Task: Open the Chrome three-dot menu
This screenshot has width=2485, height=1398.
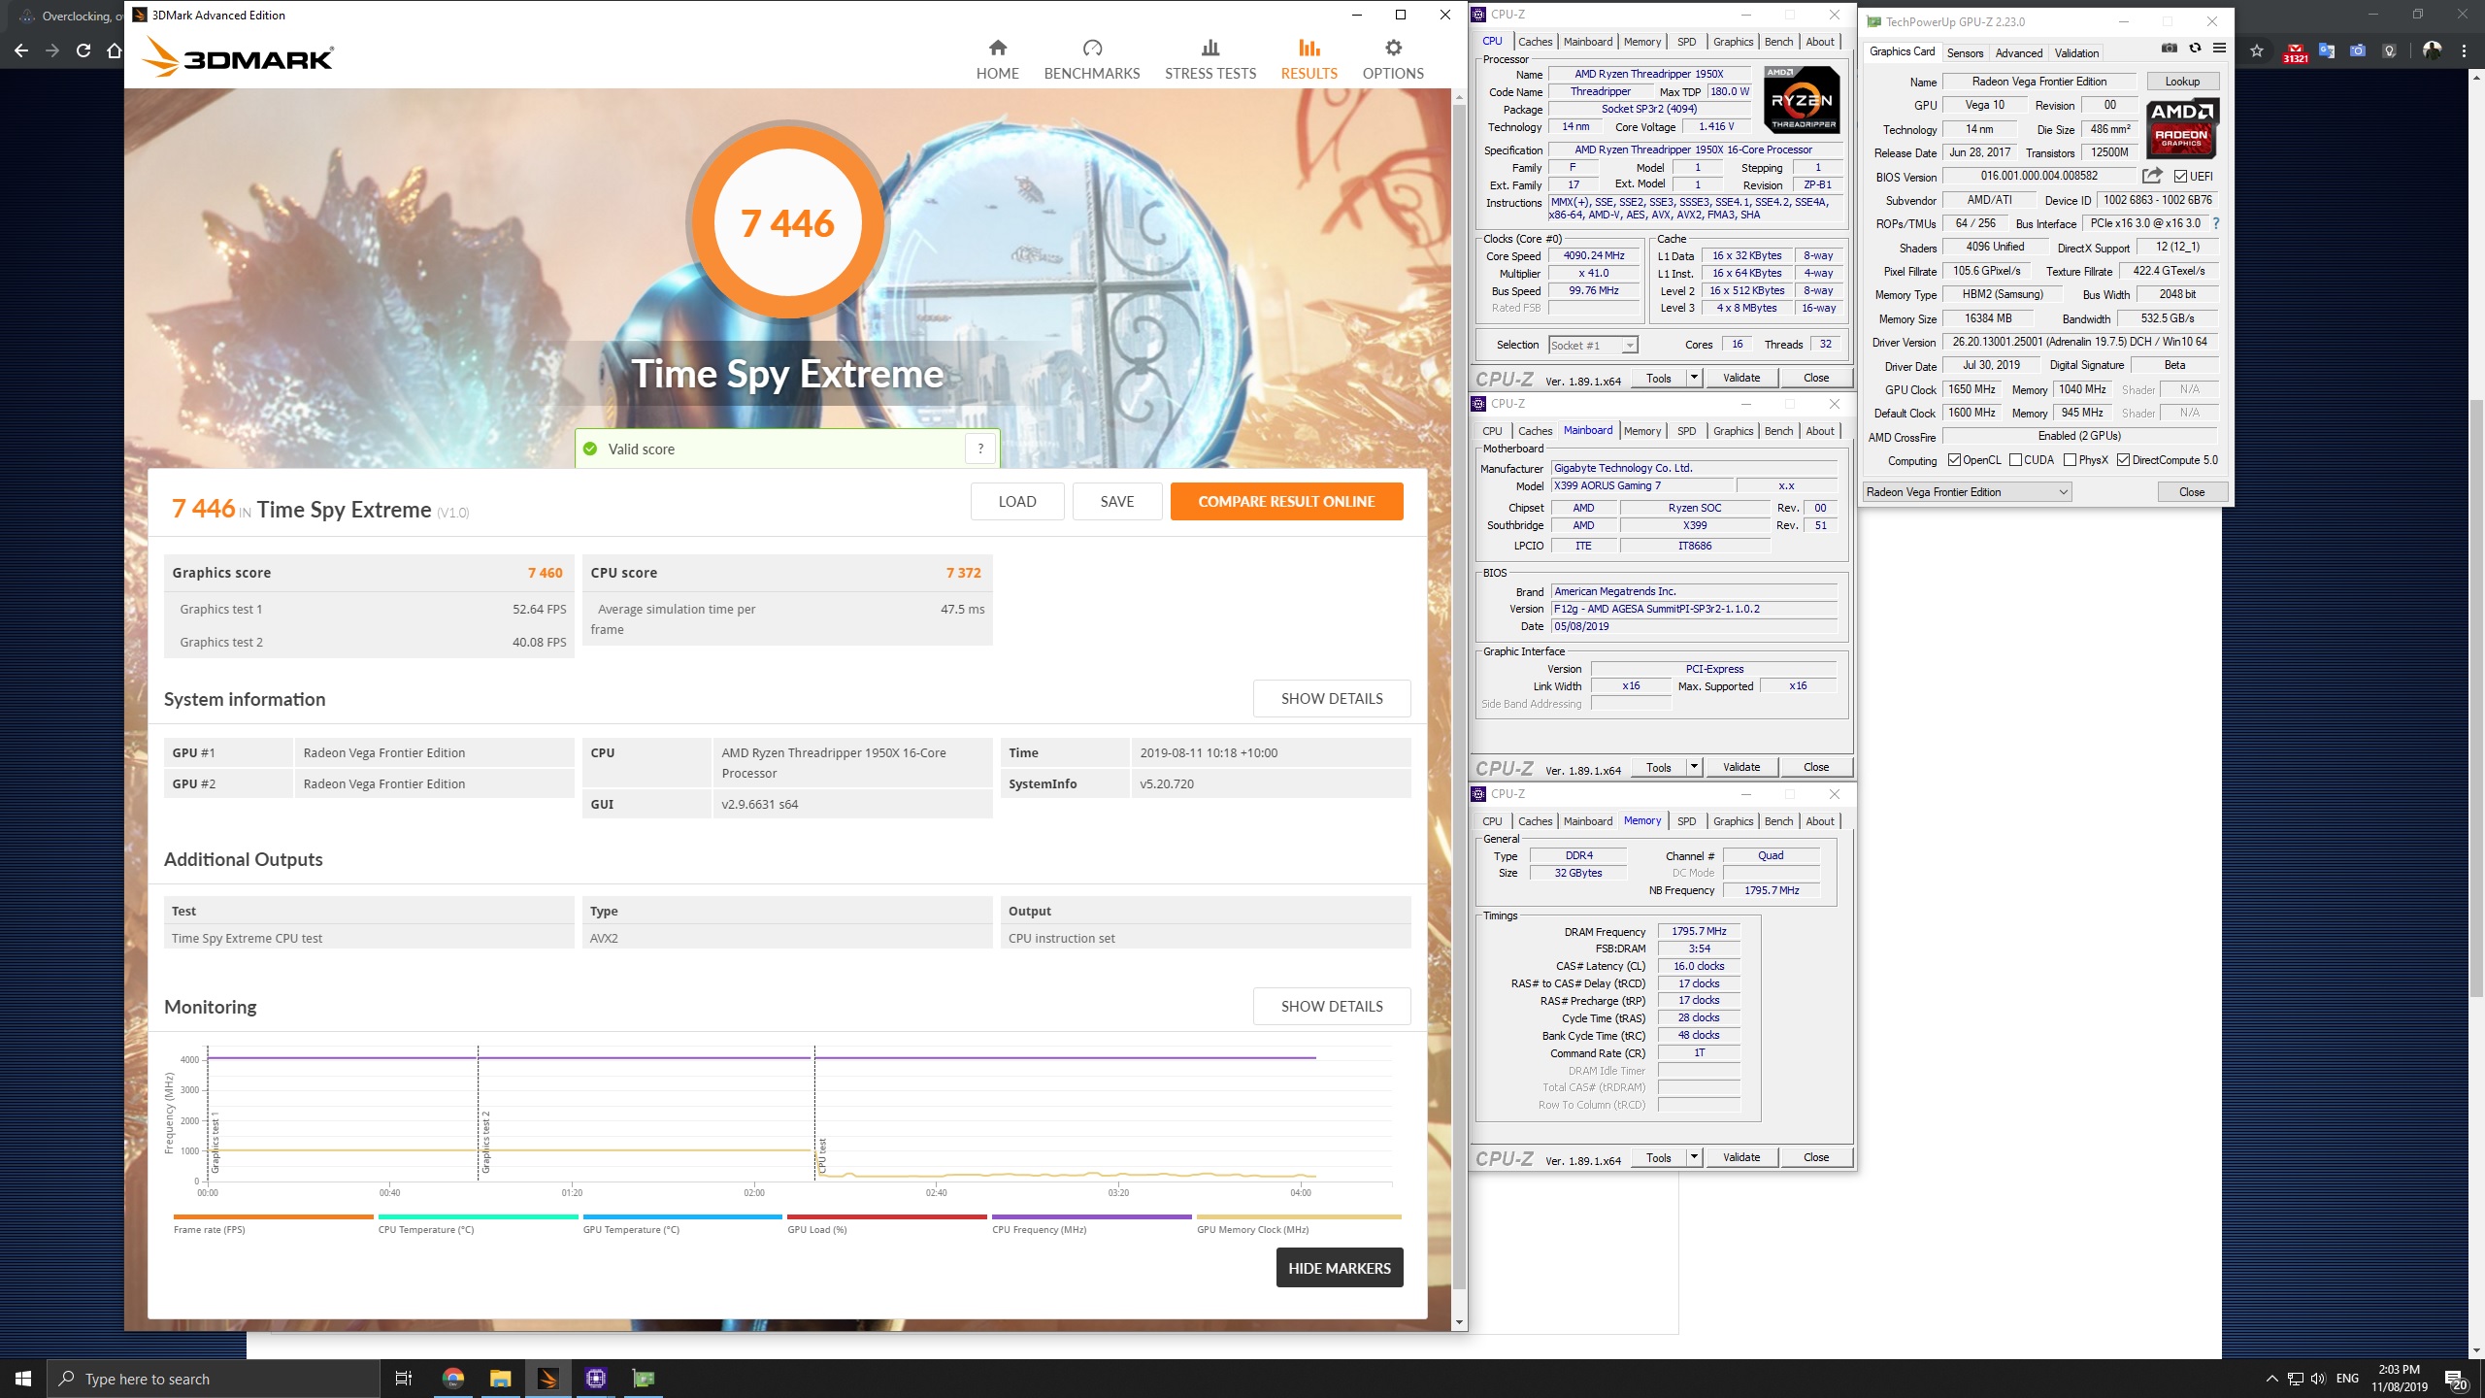Action: (2464, 50)
